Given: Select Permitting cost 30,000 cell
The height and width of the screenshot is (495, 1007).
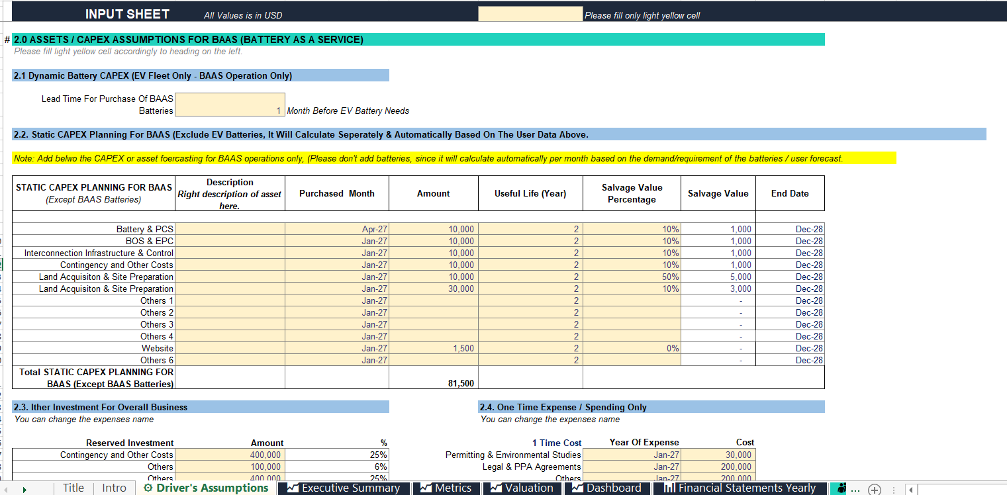Looking at the screenshot, I should (718, 455).
